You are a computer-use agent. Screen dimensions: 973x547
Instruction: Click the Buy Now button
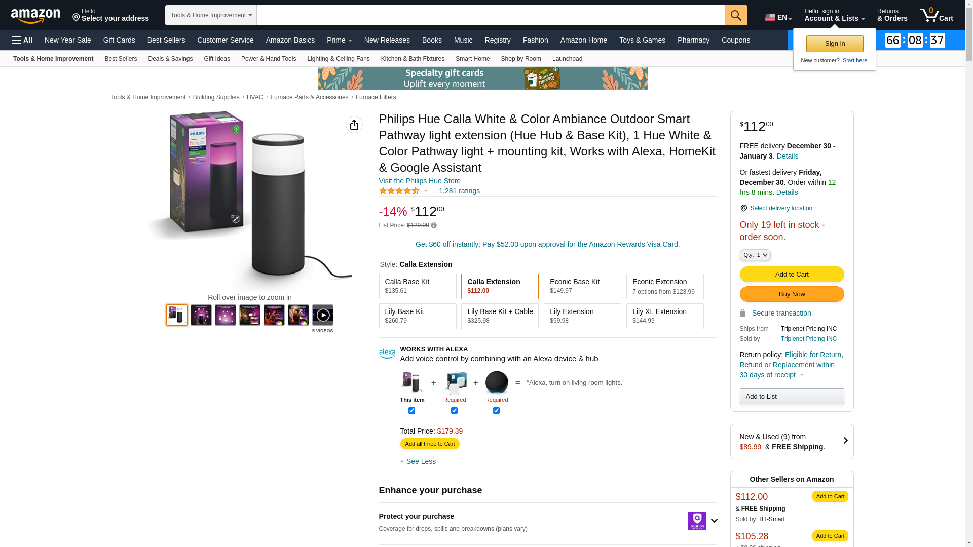[792, 294]
